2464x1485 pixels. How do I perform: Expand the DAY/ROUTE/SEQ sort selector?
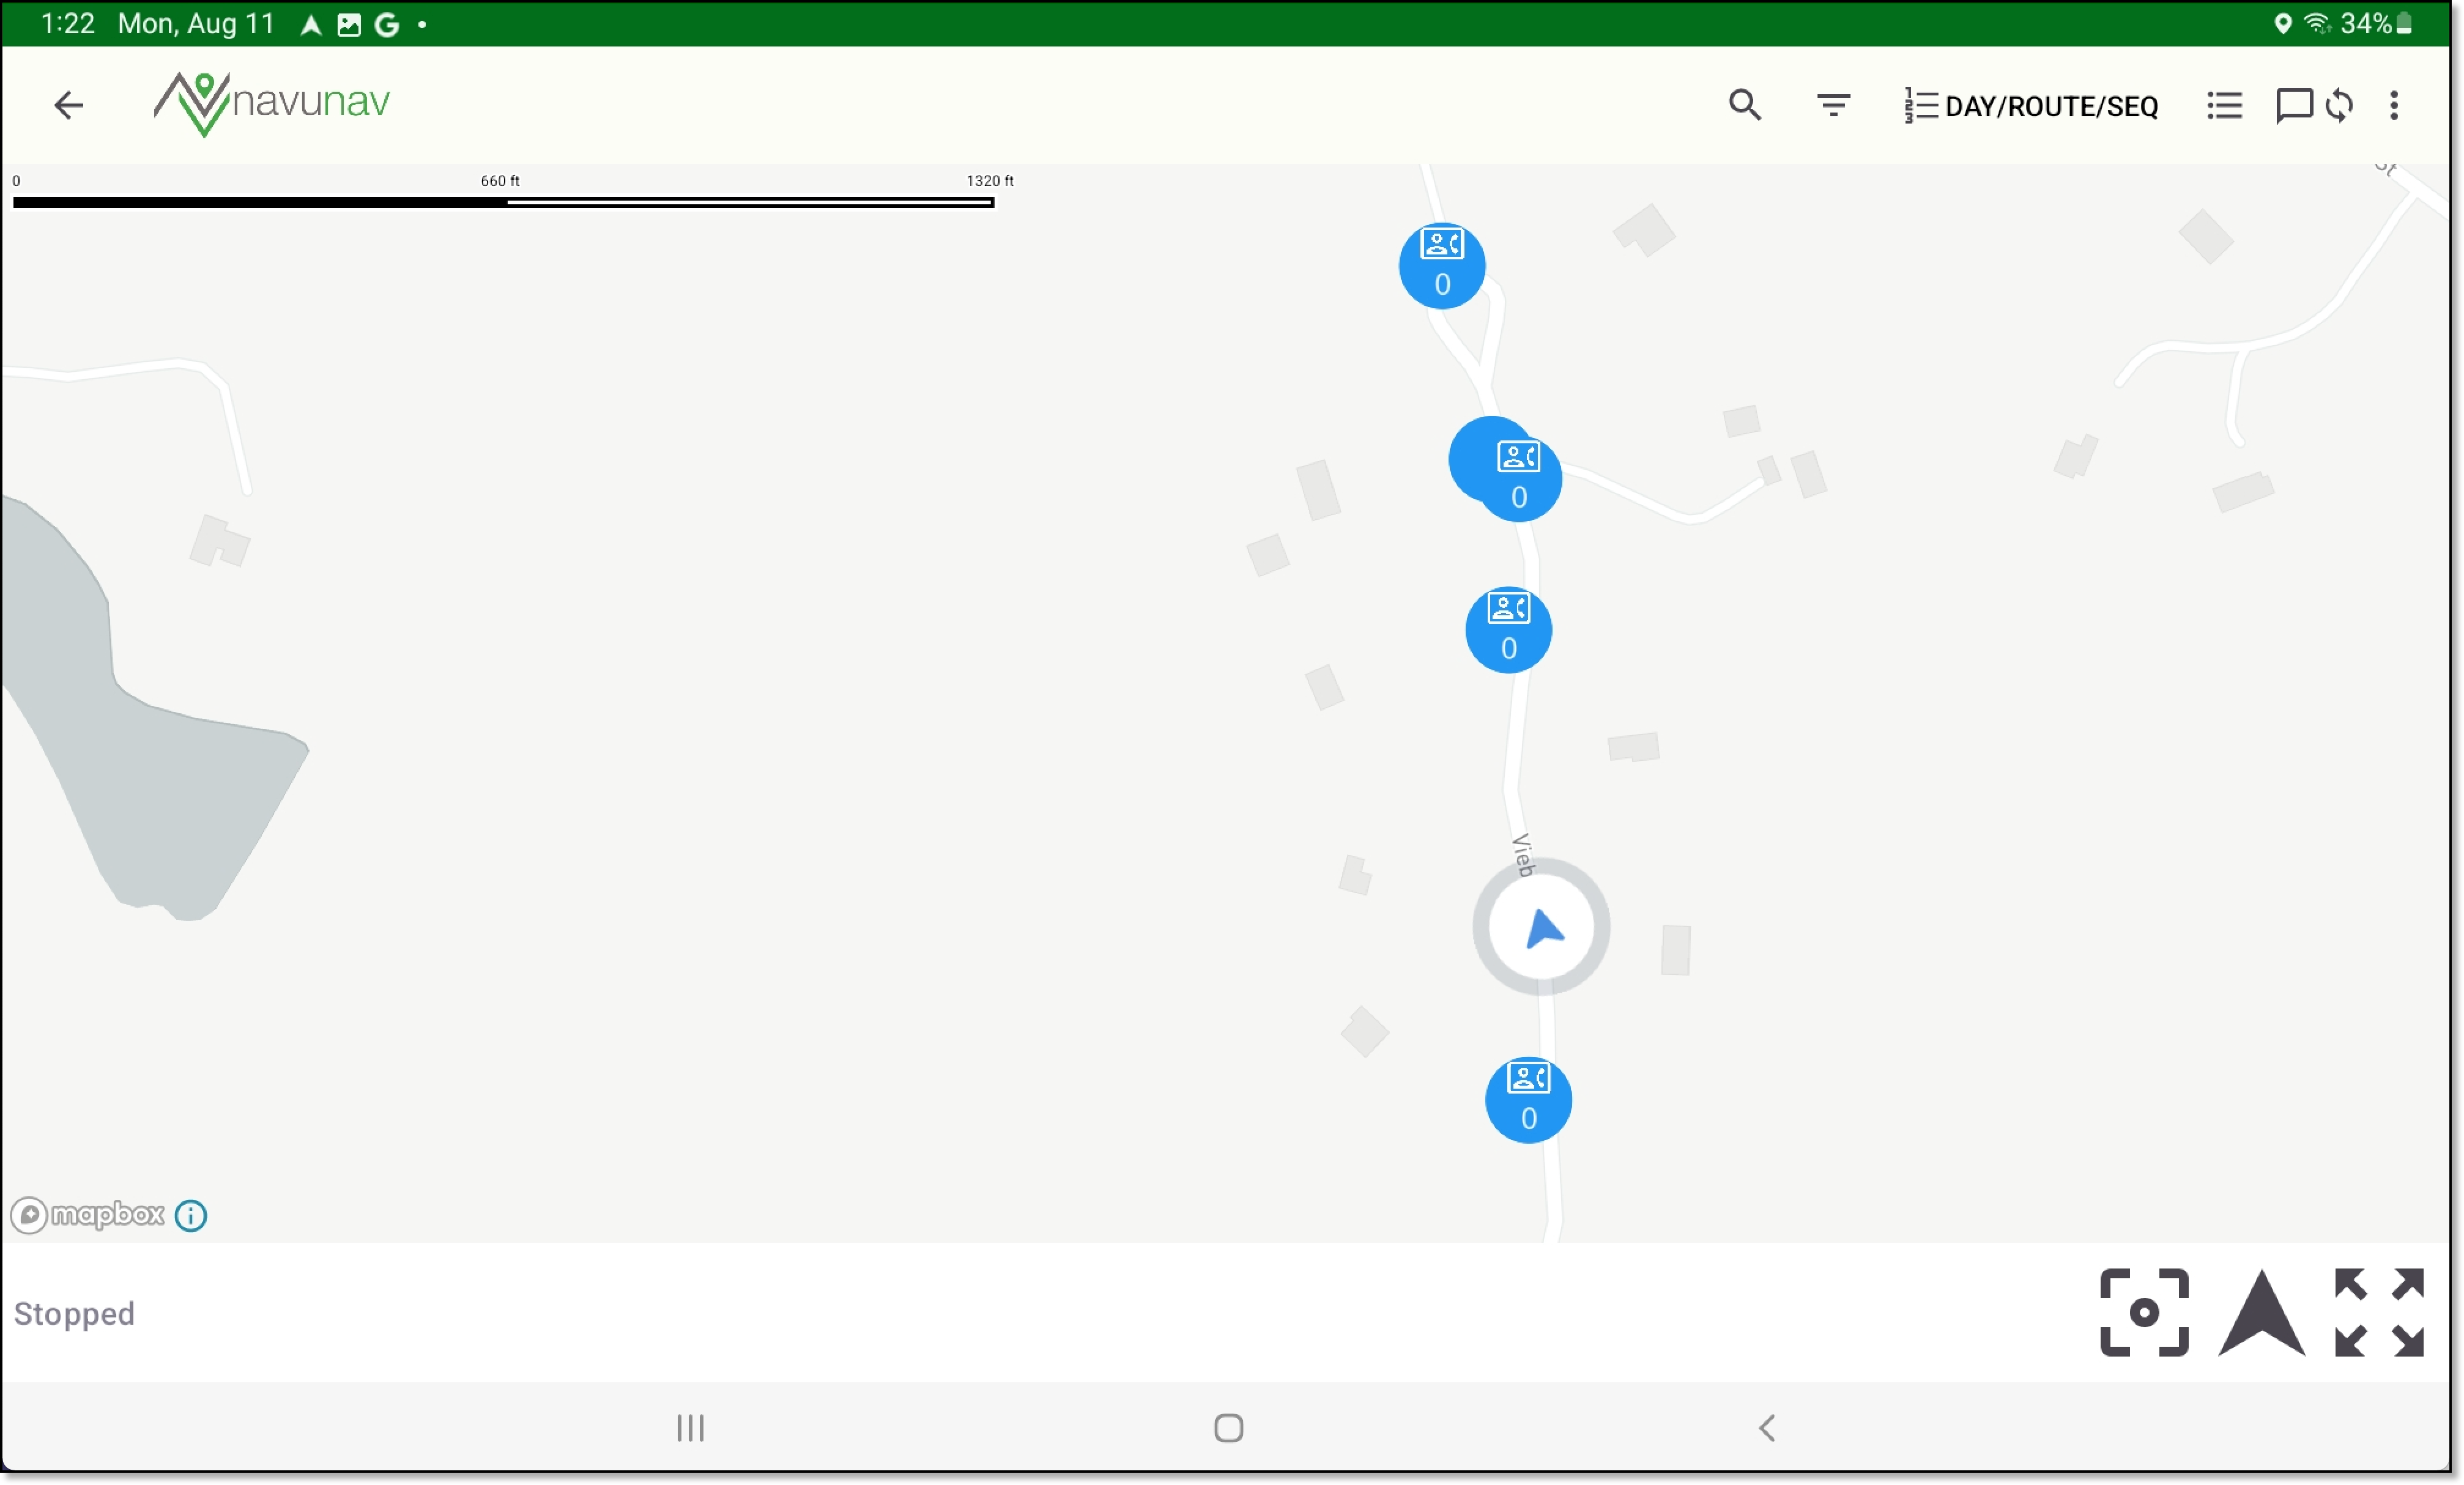click(x=2031, y=105)
